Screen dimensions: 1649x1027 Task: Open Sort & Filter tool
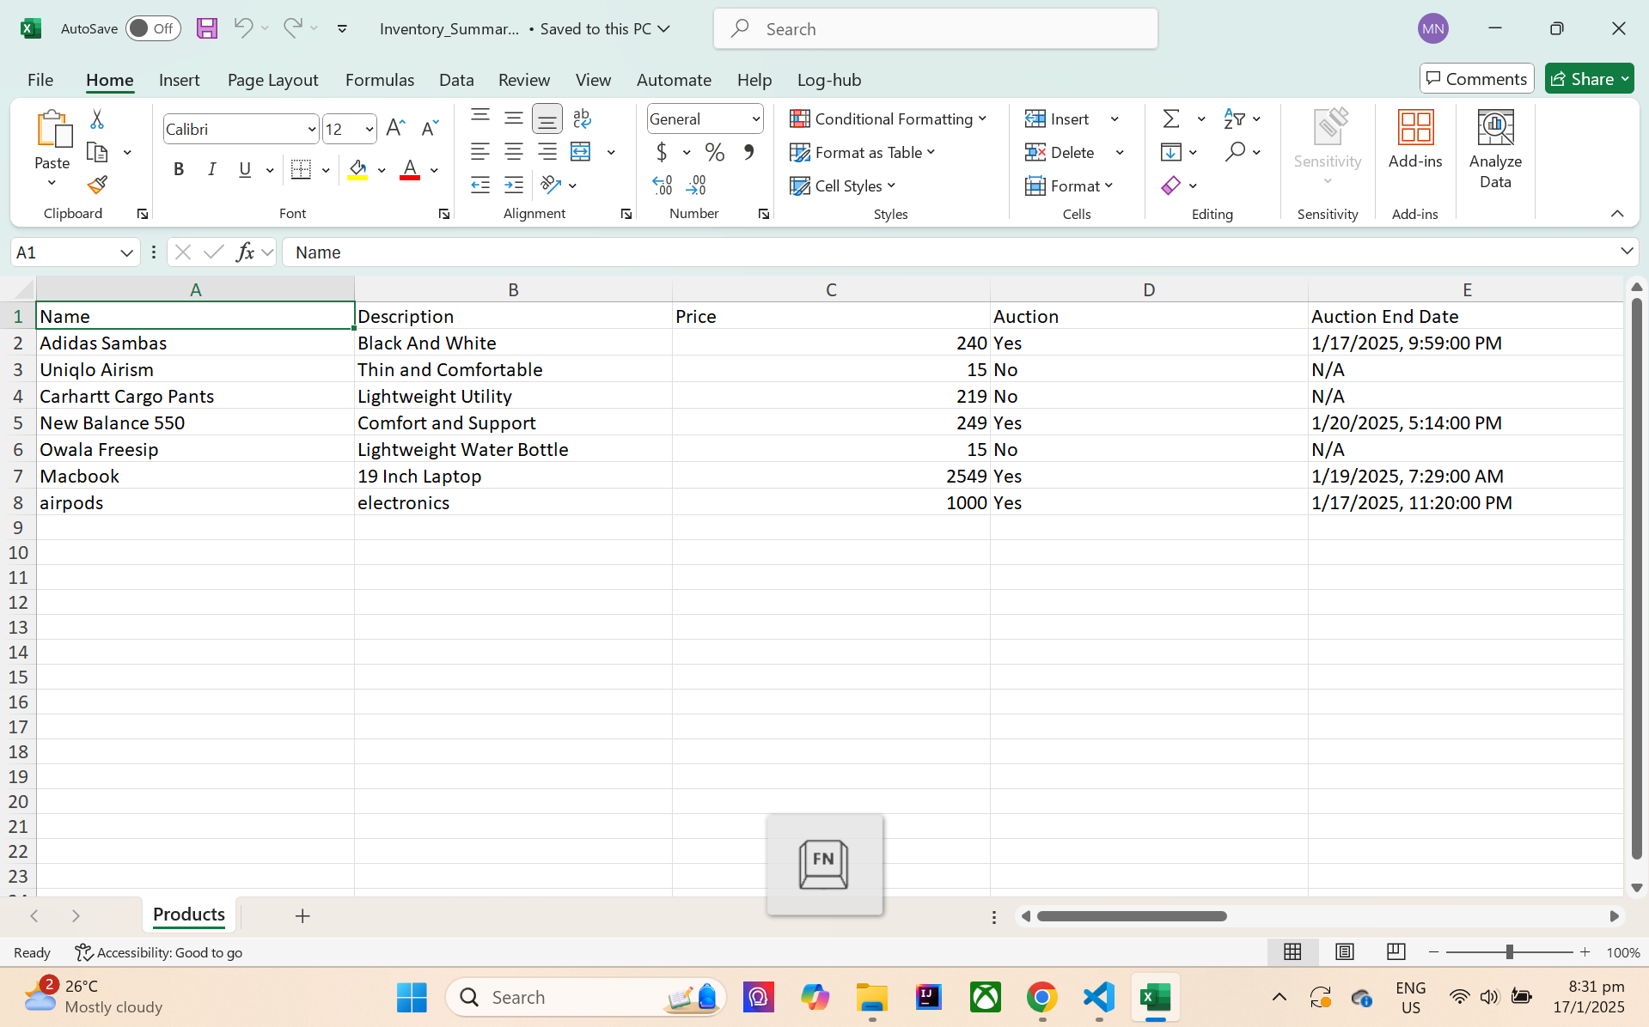click(x=1235, y=118)
